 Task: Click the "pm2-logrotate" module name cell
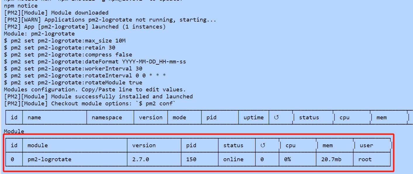49,159
